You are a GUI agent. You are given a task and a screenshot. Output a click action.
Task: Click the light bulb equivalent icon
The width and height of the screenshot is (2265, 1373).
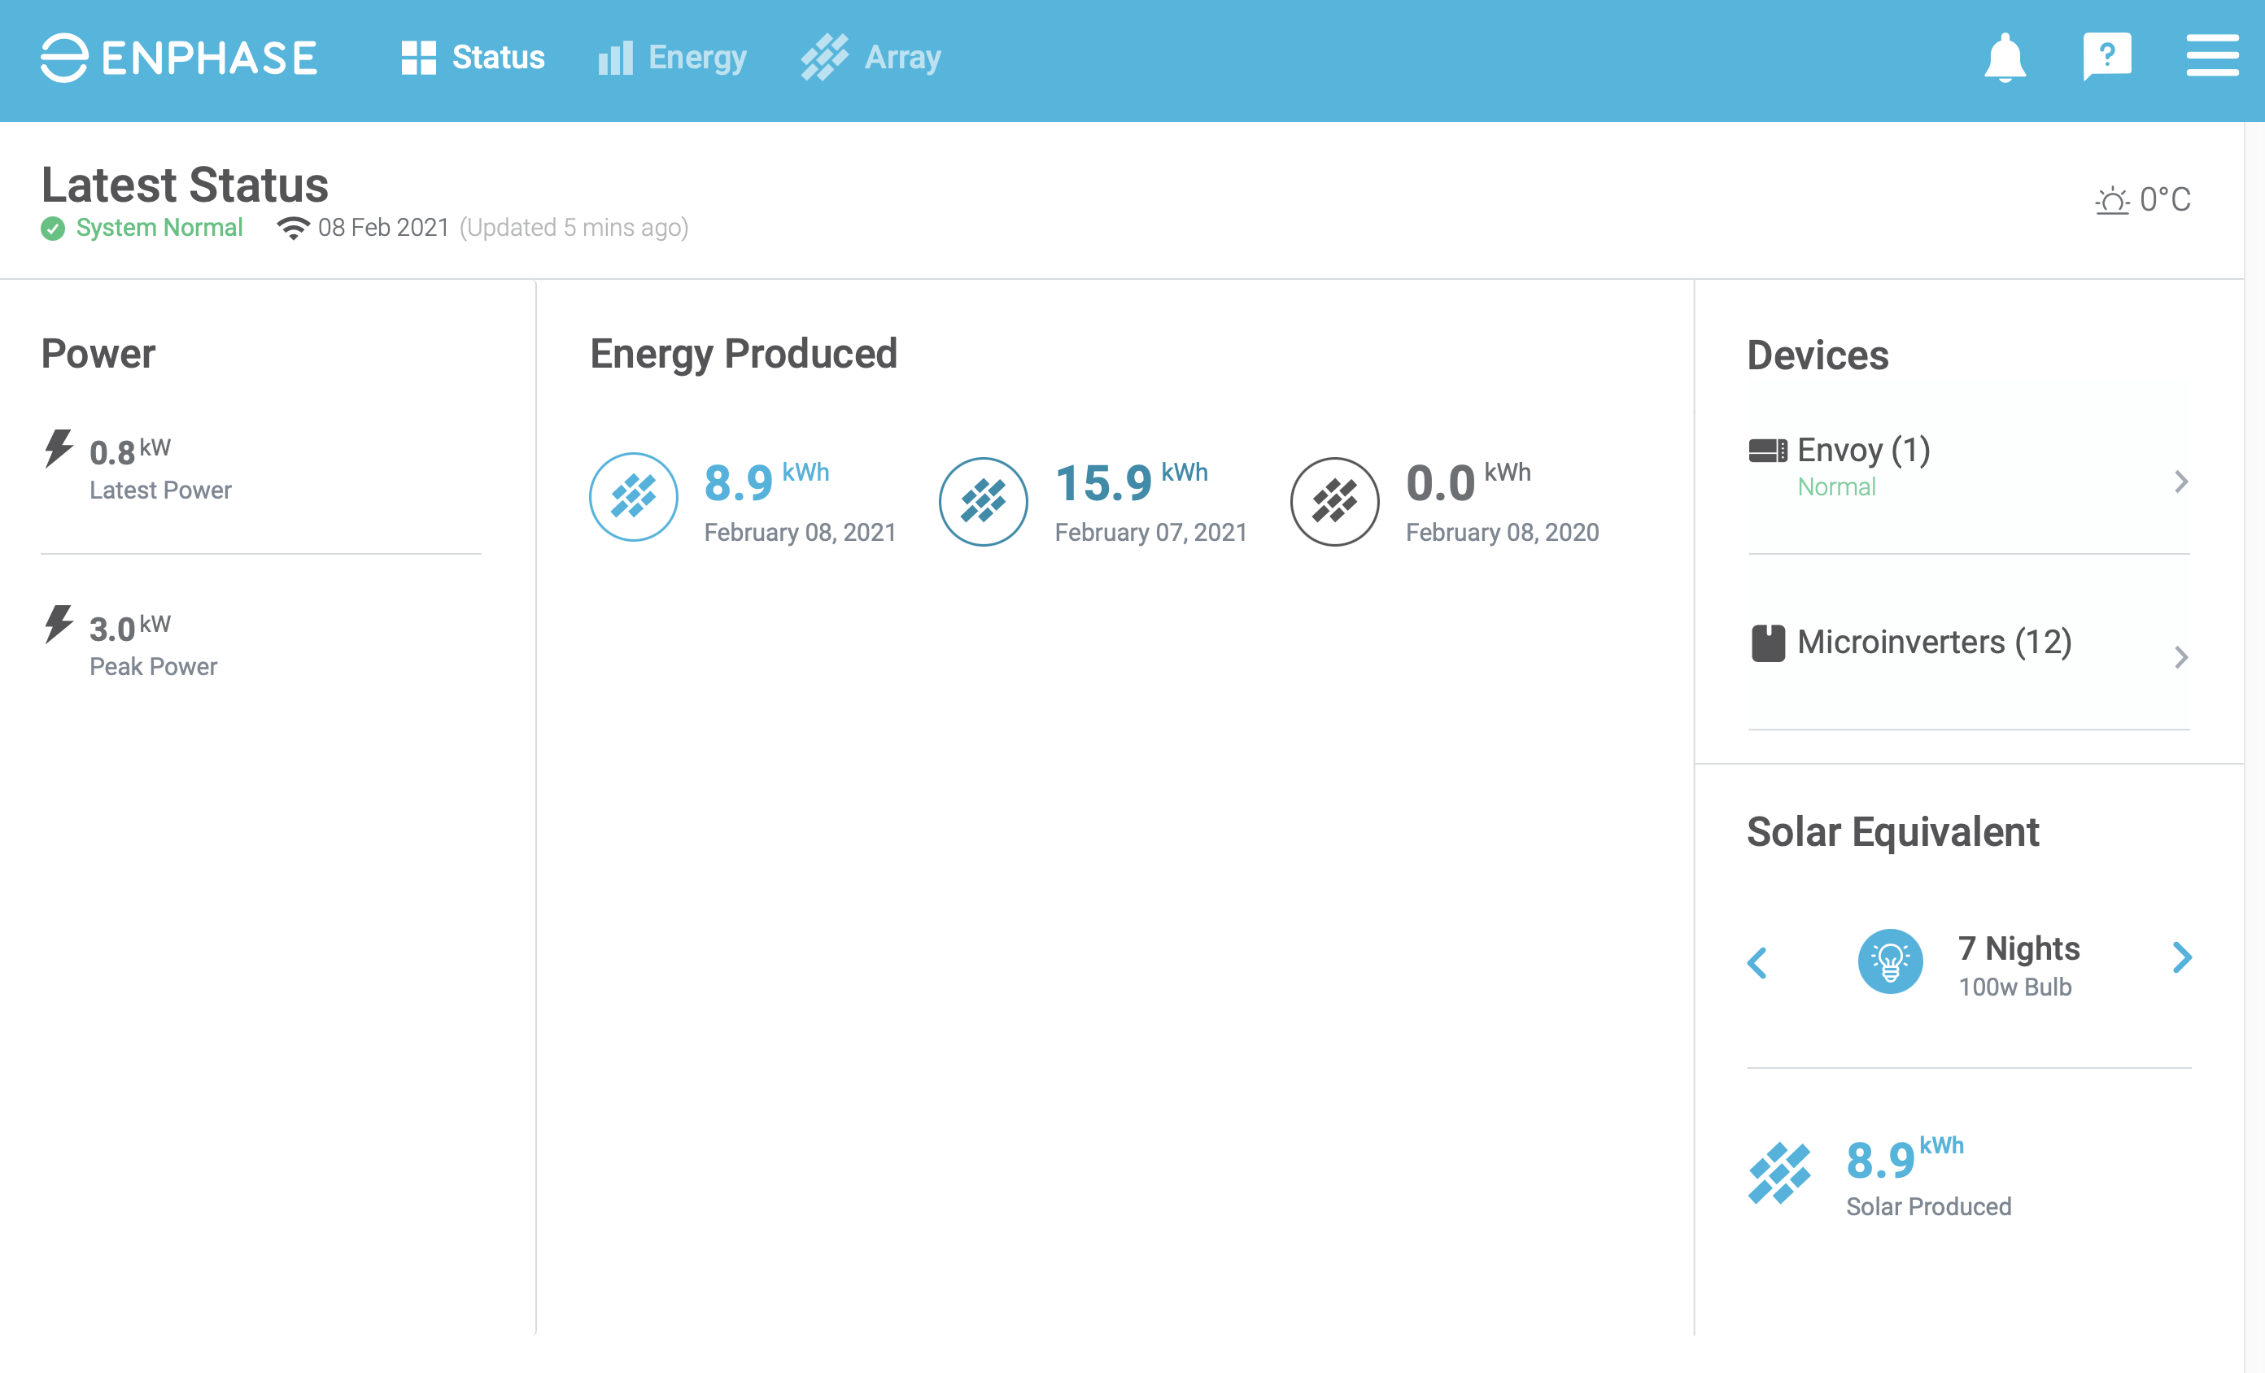tap(1890, 961)
